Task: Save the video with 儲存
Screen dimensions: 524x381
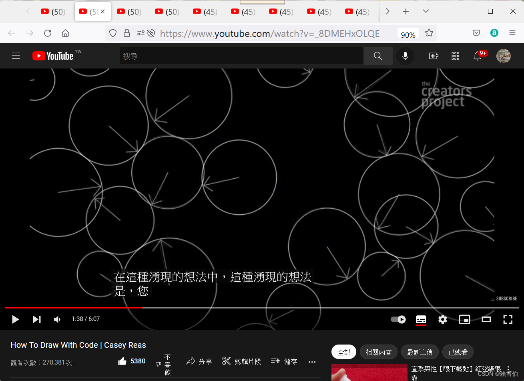Action: coord(284,361)
